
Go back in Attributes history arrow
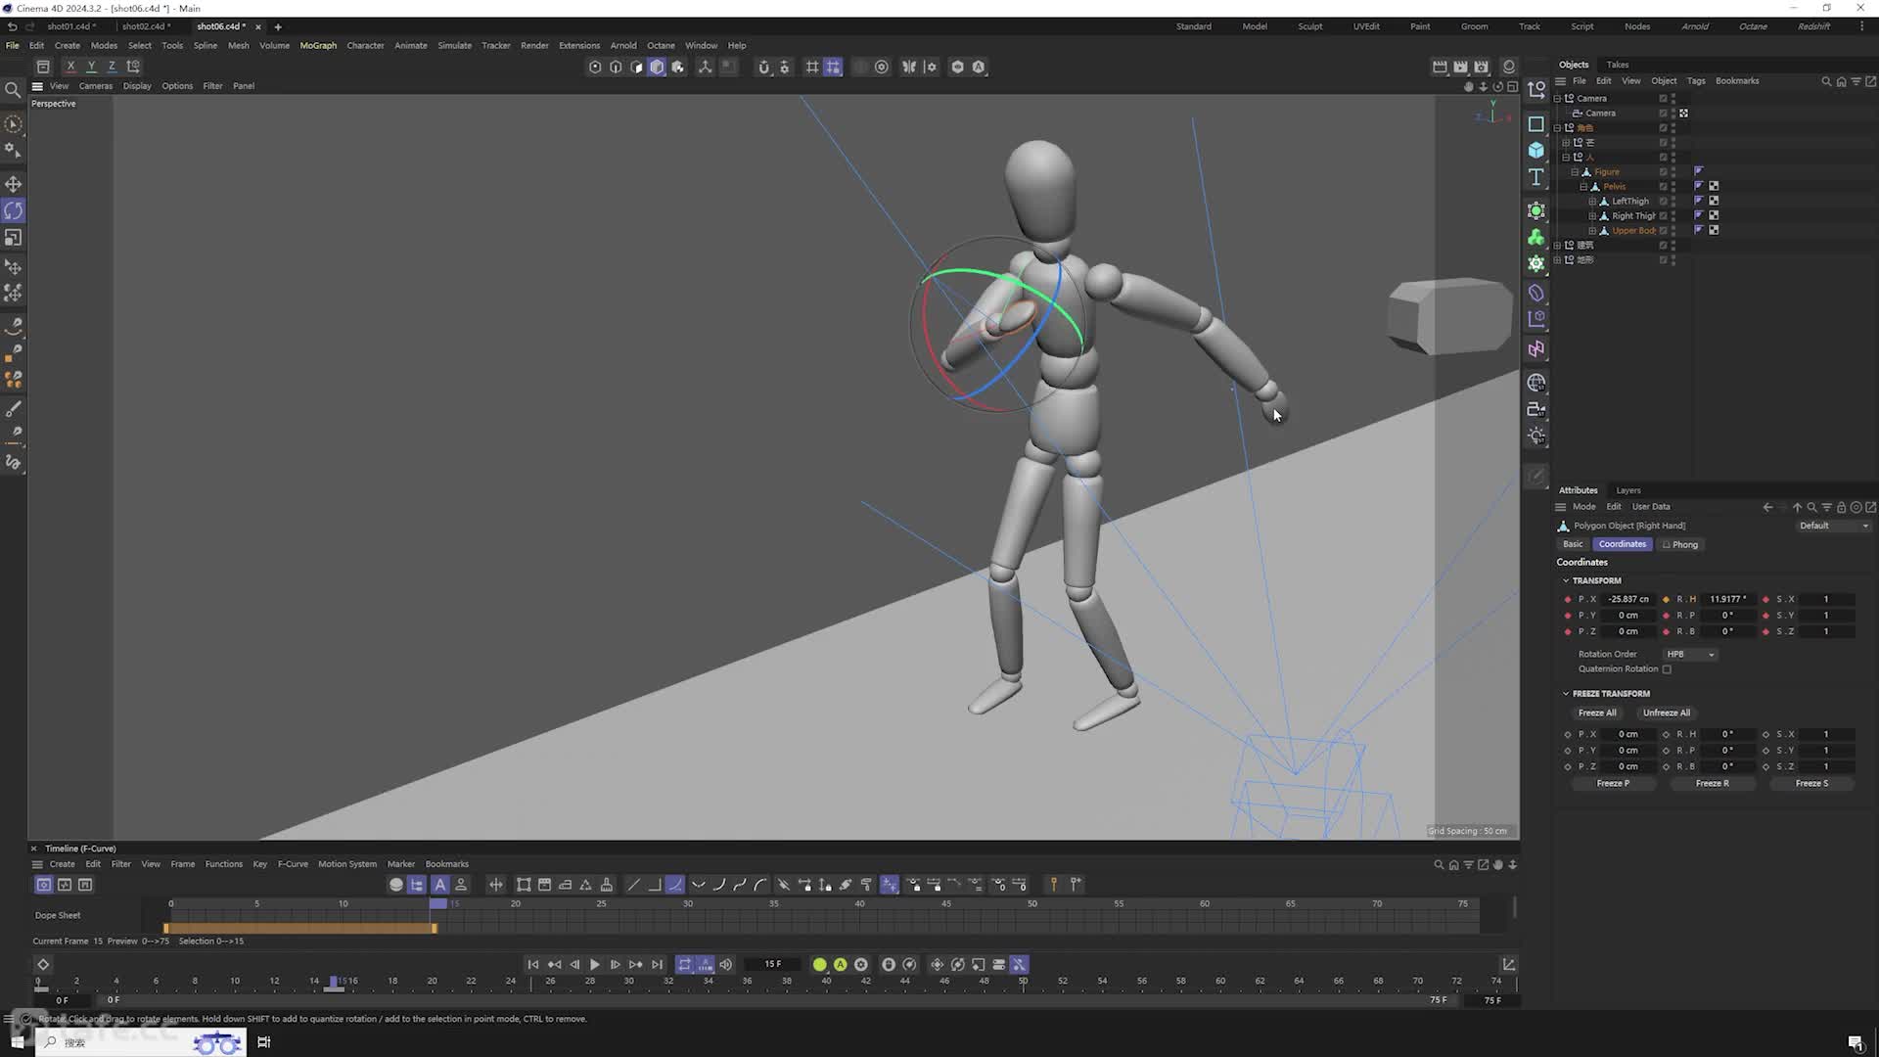1767,507
